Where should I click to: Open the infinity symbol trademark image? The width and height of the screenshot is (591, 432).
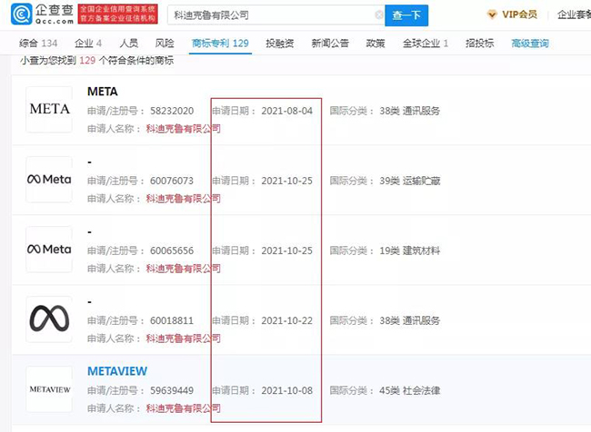pos(49,319)
